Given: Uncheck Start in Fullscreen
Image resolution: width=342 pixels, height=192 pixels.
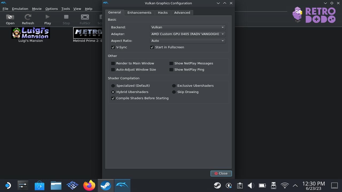Looking at the screenshot, I should coord(152,47).
